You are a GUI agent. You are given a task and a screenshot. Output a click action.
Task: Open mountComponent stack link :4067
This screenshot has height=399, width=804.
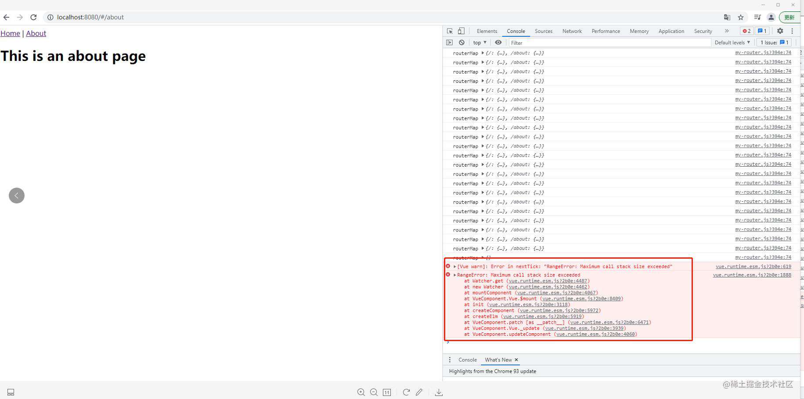[x=556, y=293]
